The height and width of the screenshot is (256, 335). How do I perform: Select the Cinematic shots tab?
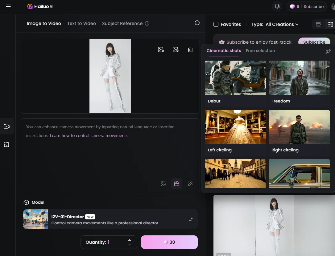click(224, 50)
